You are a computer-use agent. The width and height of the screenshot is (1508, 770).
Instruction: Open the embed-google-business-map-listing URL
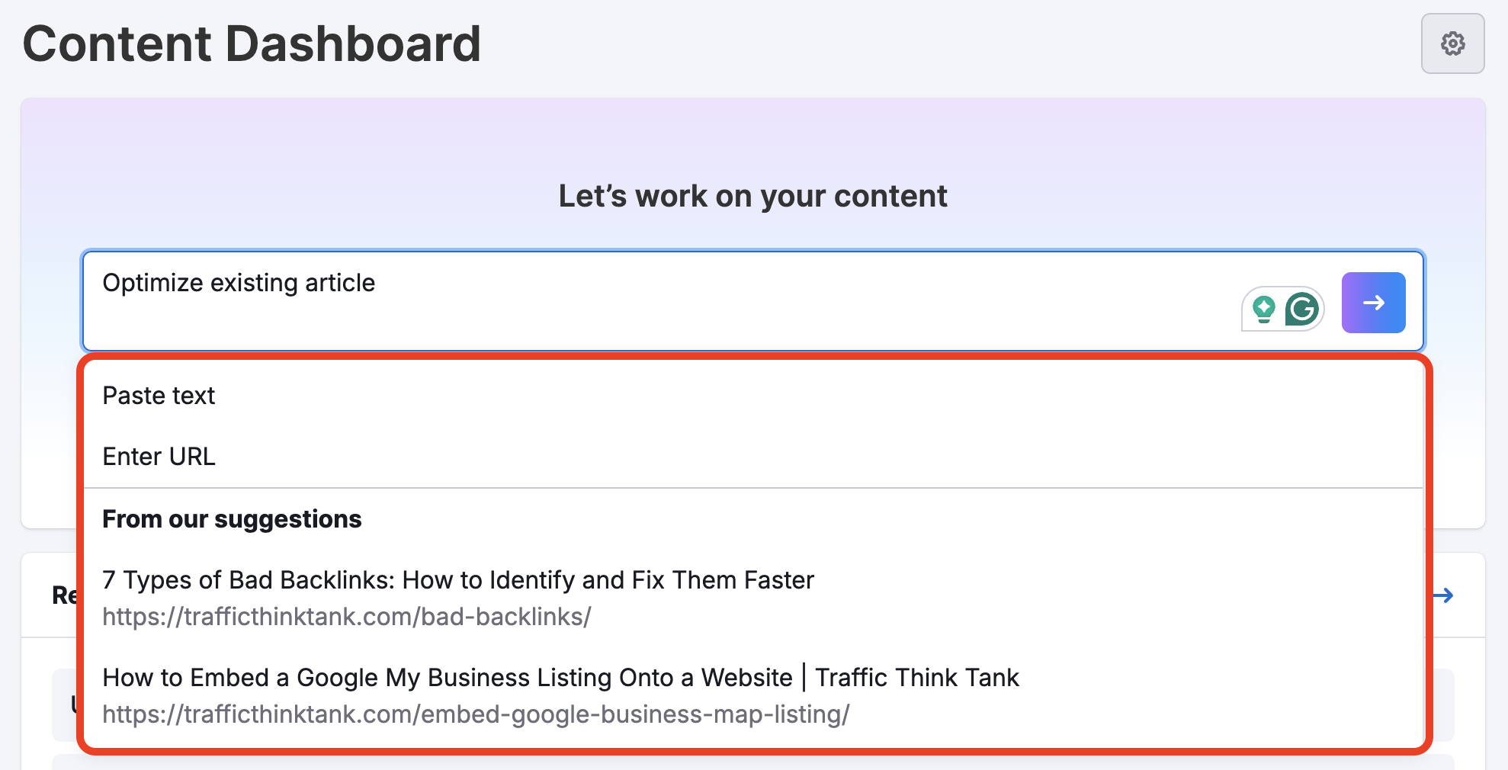(476, 715)
